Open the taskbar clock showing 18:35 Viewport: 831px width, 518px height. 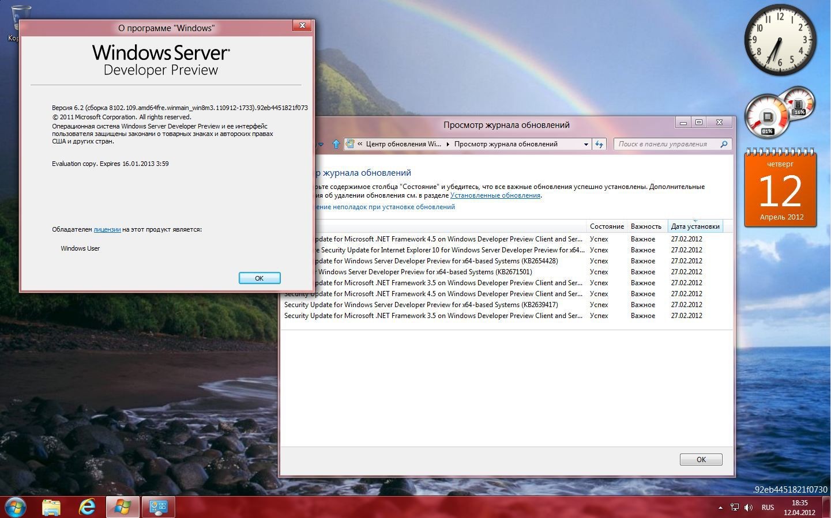click(x=800, y=508)
